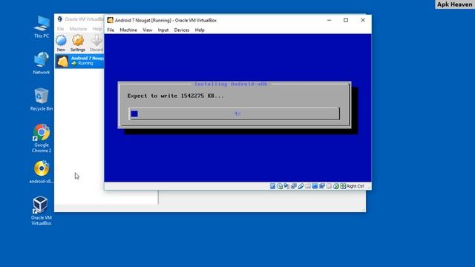Click the USB devices status icon
The height and width of the screenshot is (267, 475).
pyautogui.click(x=301, y=186)
